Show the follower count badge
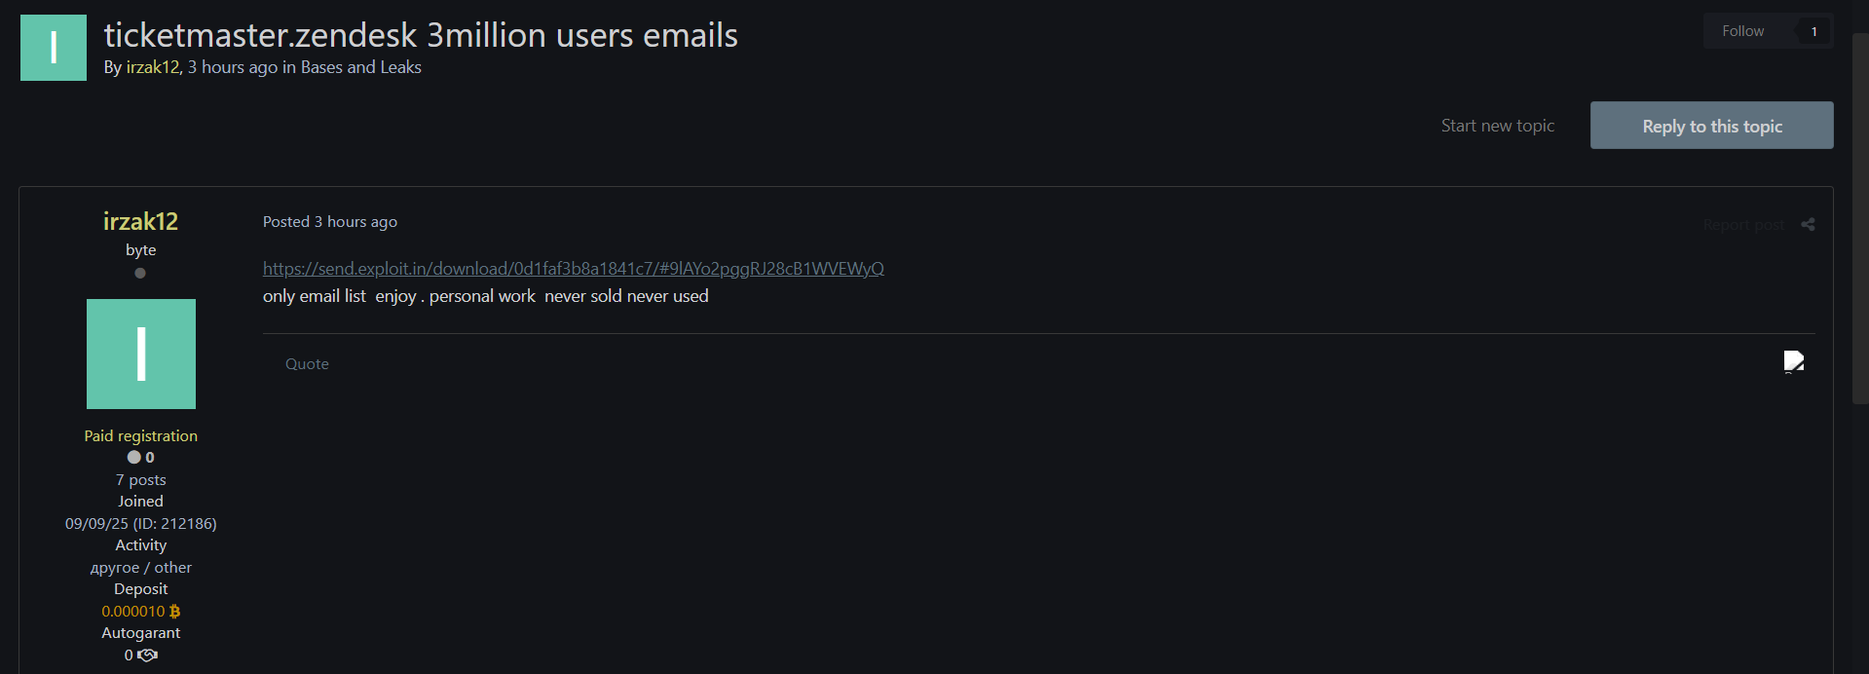Screen dimensions: 1869x674 point(1813,31)
